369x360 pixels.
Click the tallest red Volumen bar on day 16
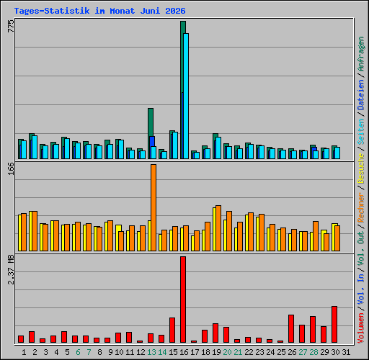(x=183, y=300)
